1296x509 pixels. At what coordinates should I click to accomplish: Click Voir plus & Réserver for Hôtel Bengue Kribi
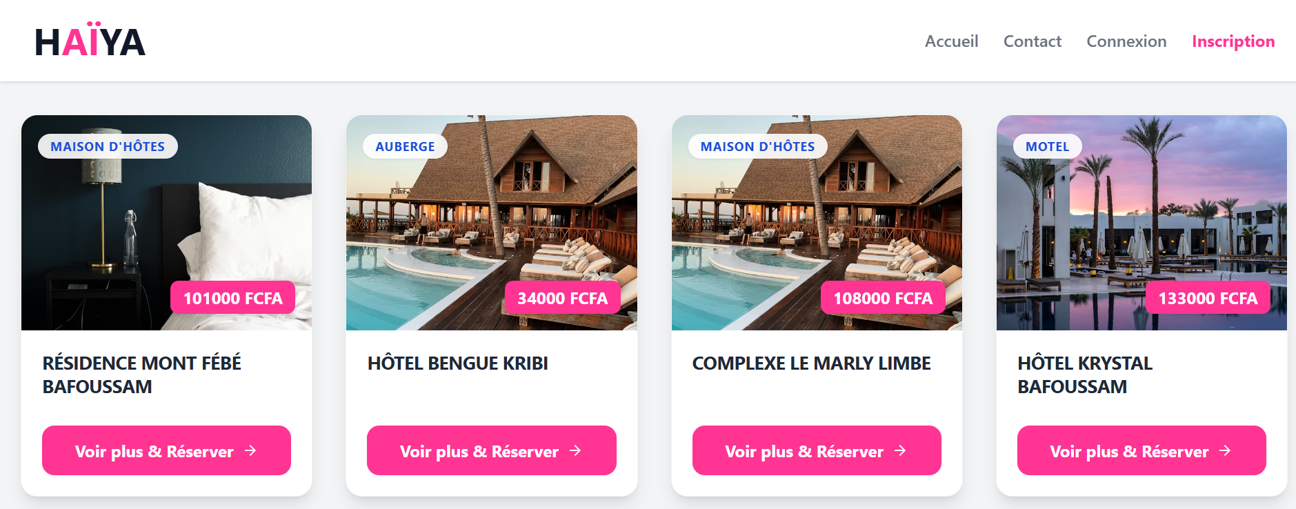[x=491, y=450]
